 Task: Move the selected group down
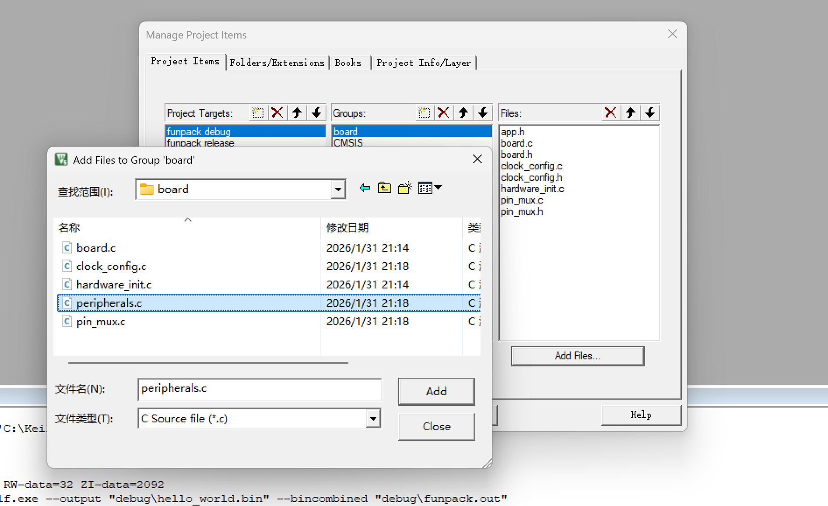(483, 113)
